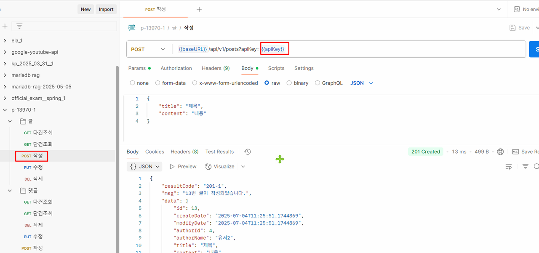
Task: Expand the ela_1 collection
Action: 5,41
